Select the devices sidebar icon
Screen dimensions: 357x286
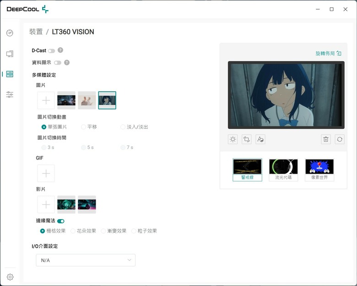10,74
